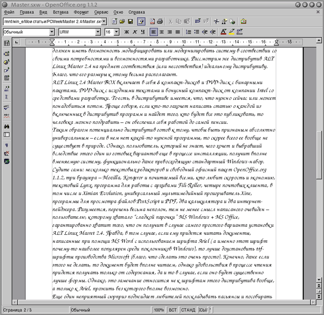
Task: Expand the font size 16 dropdown
Action: [x=117, y=32]
